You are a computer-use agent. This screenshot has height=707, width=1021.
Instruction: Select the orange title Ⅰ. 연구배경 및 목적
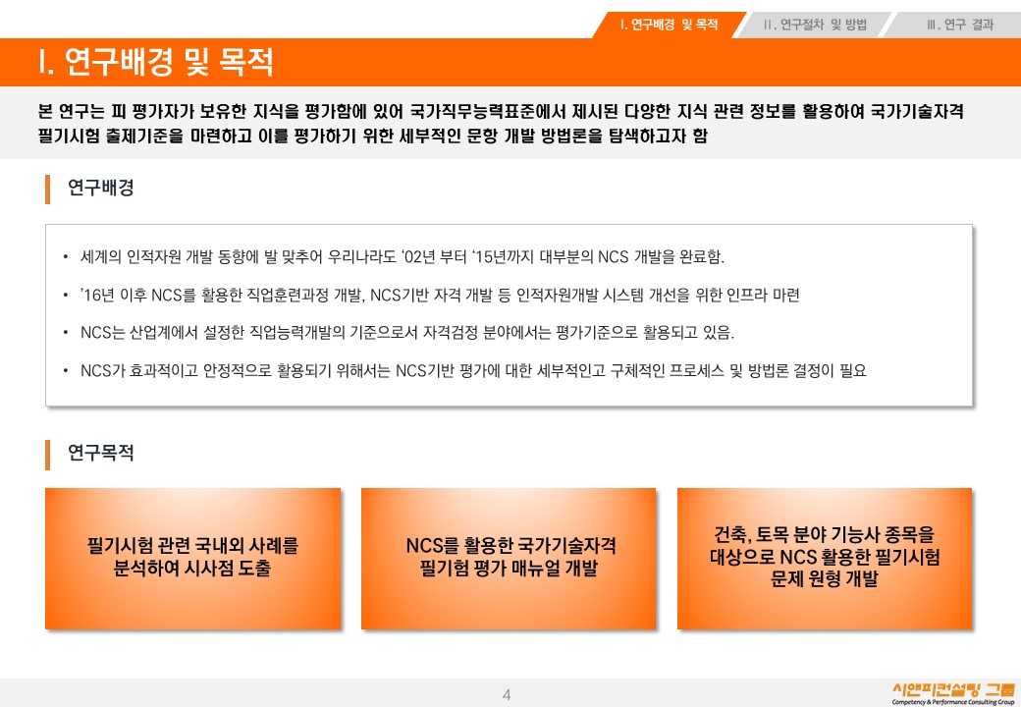pyautogui.click(x=156, y=62)
